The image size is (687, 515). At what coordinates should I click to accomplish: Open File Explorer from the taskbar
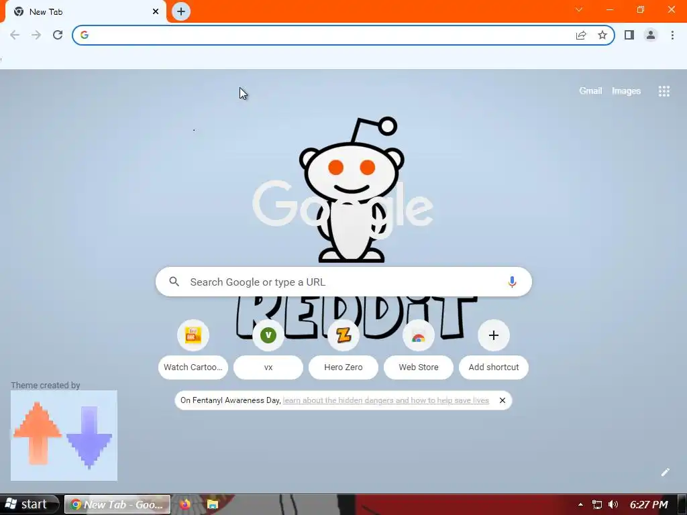tap(213, 504)
